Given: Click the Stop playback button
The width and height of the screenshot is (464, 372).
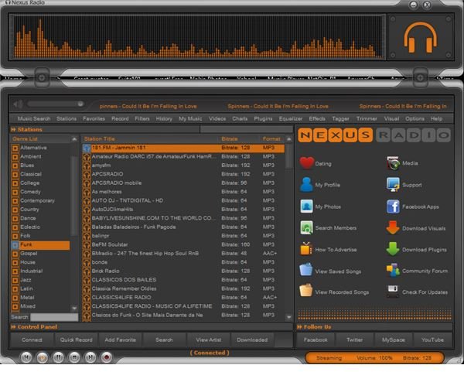Looking at the screenshot, I should [74, 357].
